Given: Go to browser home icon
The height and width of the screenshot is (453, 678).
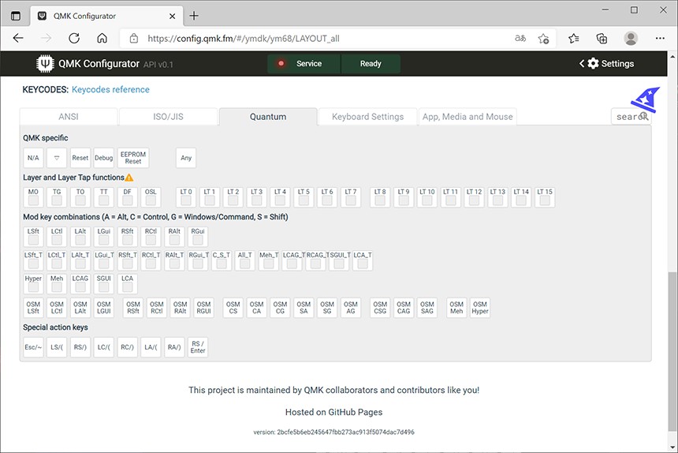Looking at the screenshot, I should tap(102, 38).
